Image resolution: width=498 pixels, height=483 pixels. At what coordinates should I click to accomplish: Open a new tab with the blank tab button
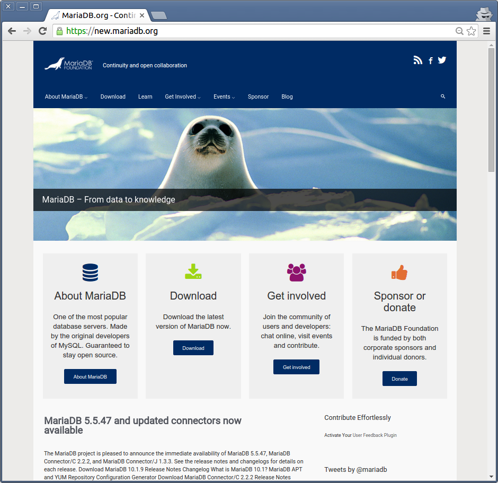(x=159, y=15)
